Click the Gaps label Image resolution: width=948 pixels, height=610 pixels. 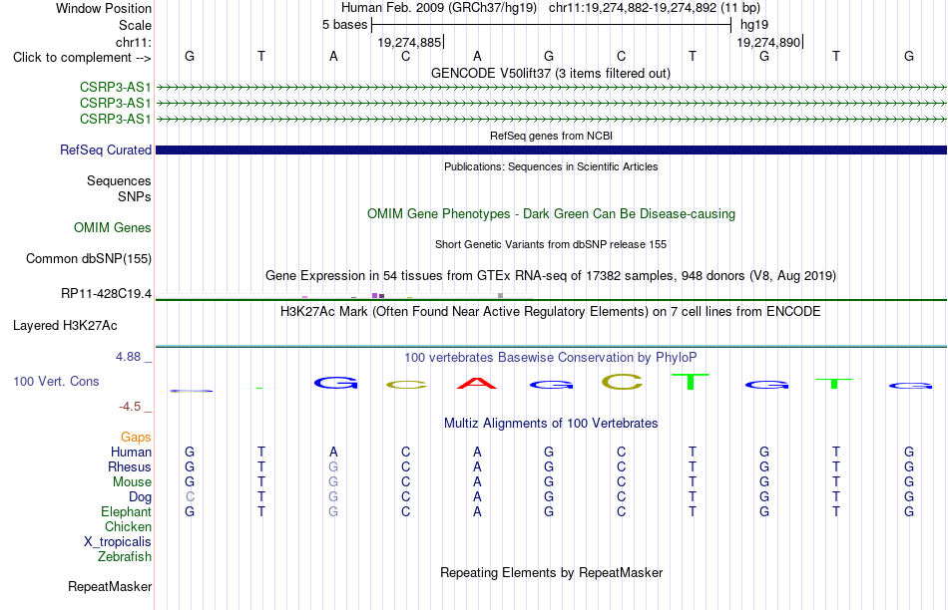pyautogui.click(x=136, y=437)
